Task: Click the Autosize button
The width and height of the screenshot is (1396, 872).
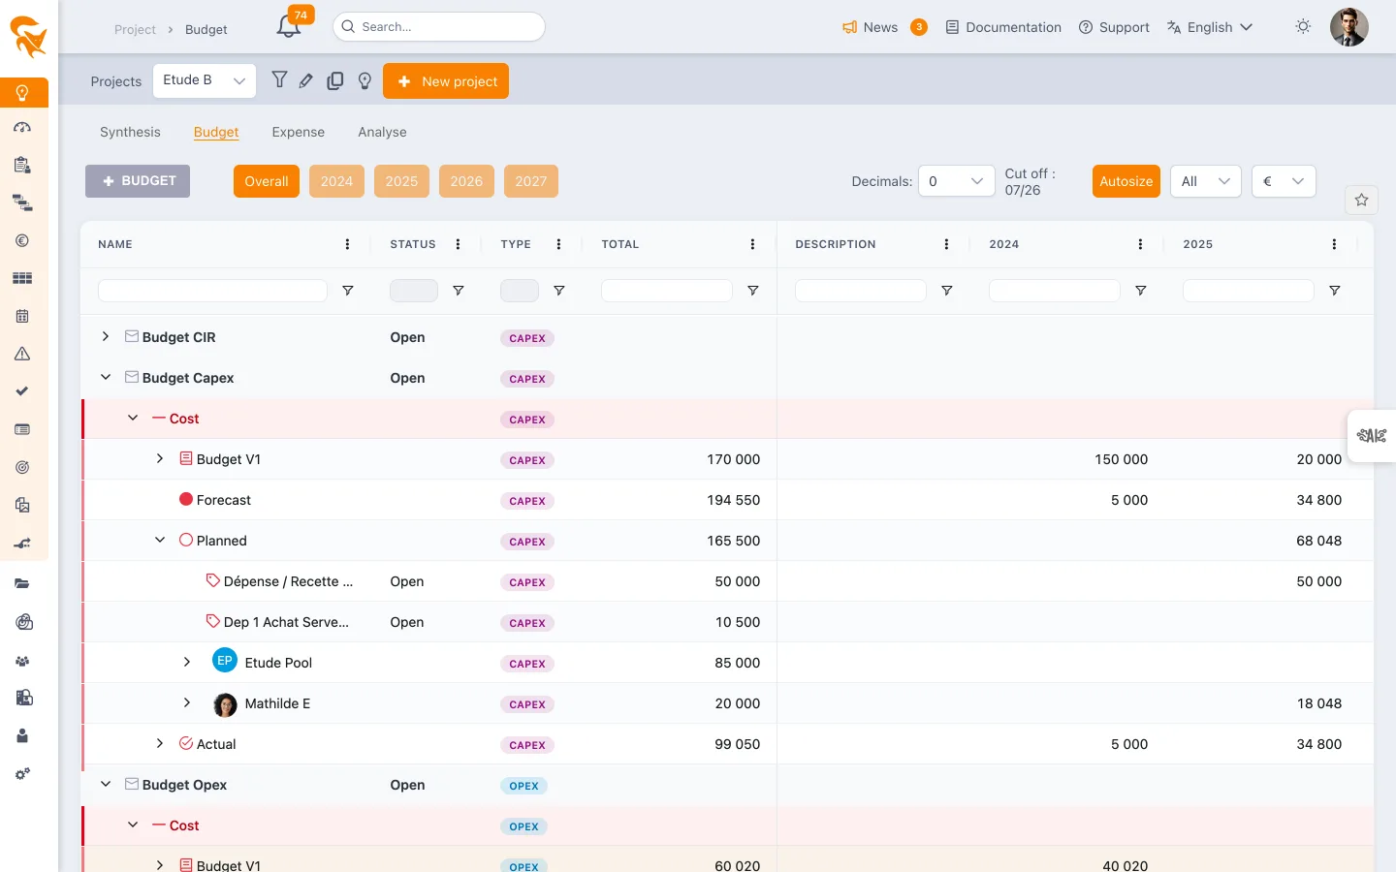Action: tap(1126, 181)
